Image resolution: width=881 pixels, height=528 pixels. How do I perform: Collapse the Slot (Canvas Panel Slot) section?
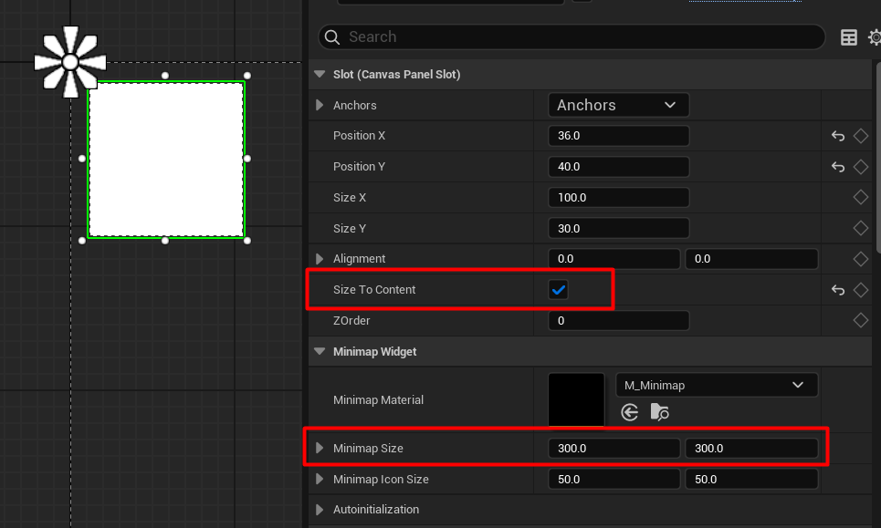(320, 75)
